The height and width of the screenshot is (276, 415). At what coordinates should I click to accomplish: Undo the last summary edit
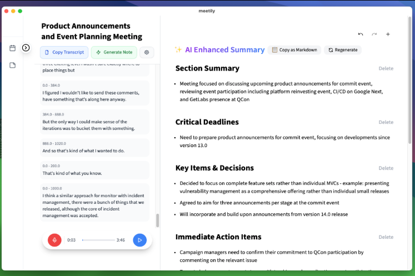point(361,34)
